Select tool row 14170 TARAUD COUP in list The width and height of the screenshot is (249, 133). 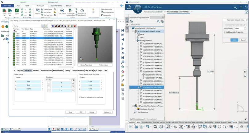click(43, 62)
